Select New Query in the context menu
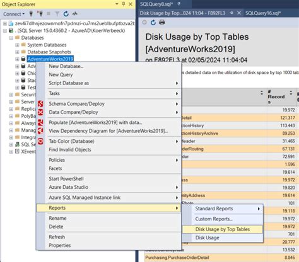This screenshot has height=262, width=299. pyautogui.click(x=108, y=74)
